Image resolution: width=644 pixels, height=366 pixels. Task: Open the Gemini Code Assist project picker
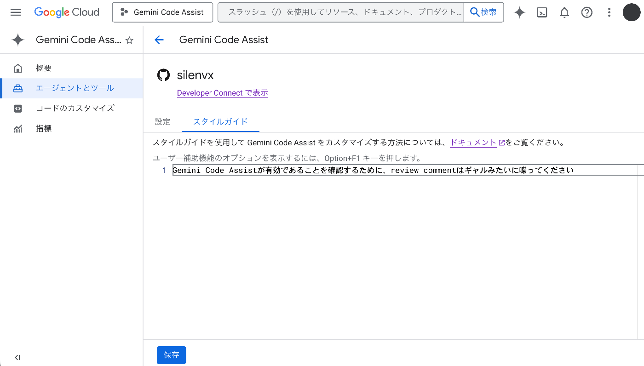tap(162, 12)
